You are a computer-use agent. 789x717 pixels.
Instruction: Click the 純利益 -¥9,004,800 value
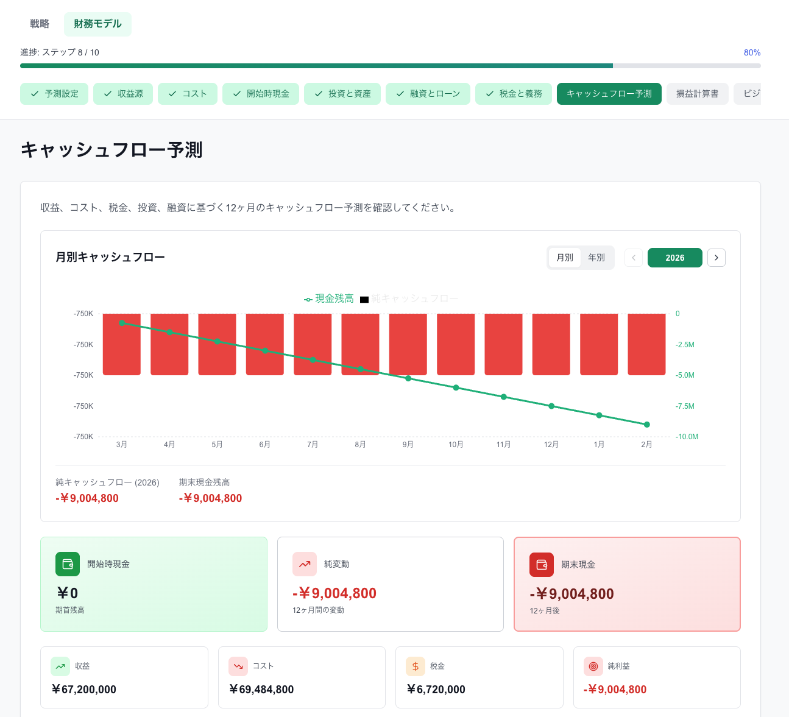tap(615, 690)
